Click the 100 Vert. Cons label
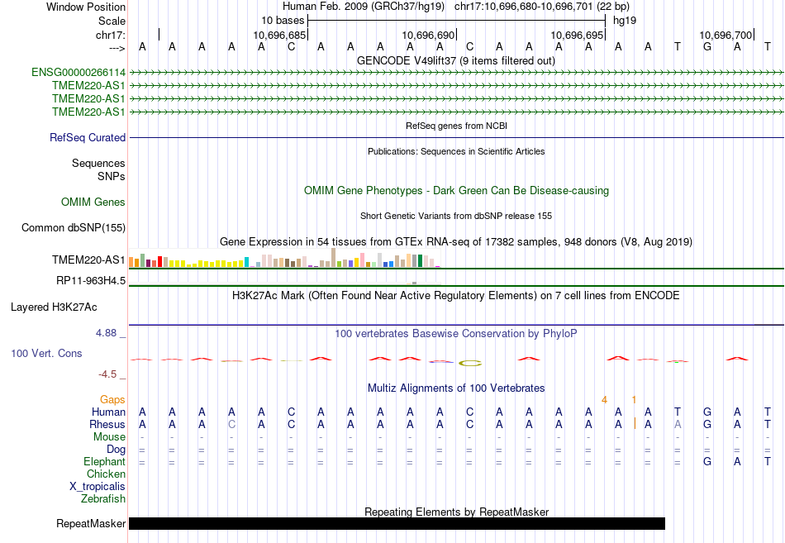Screen dimensions: 785x543 pyautogui.click(x=46, y=354)
